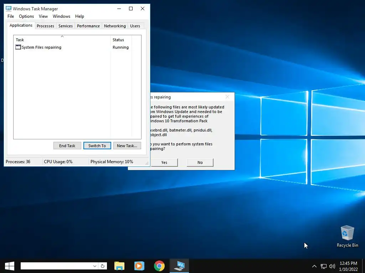The height and width of the screenshot is (273, 365).
Task: Open the File menu
Action: [11, 16]
